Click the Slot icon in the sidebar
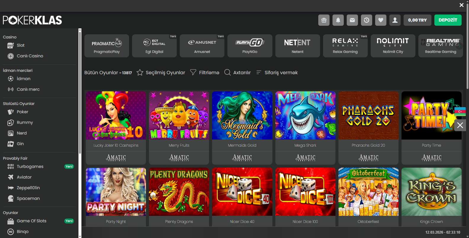This screenshot has width=469, height=238. [x=11, y=46]
